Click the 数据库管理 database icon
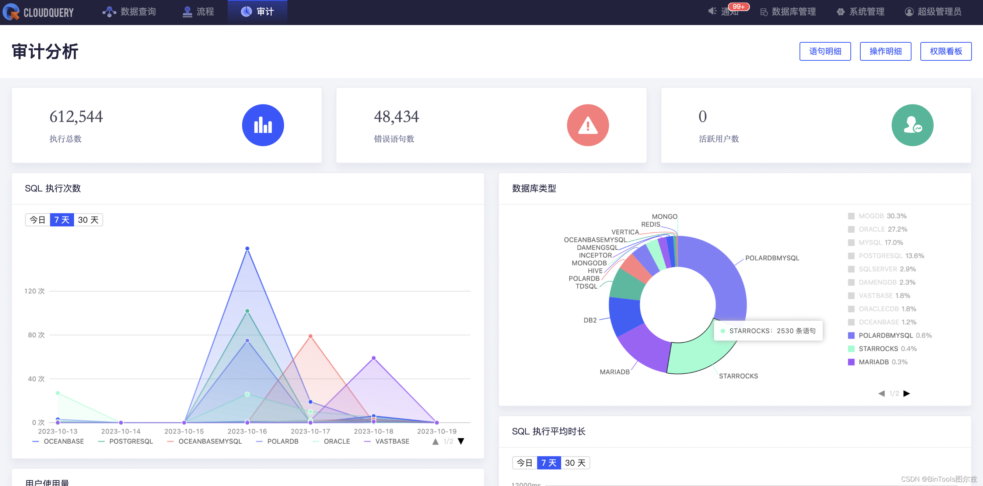Viewport: 983px width, 486px height. [x=763, y=12]
